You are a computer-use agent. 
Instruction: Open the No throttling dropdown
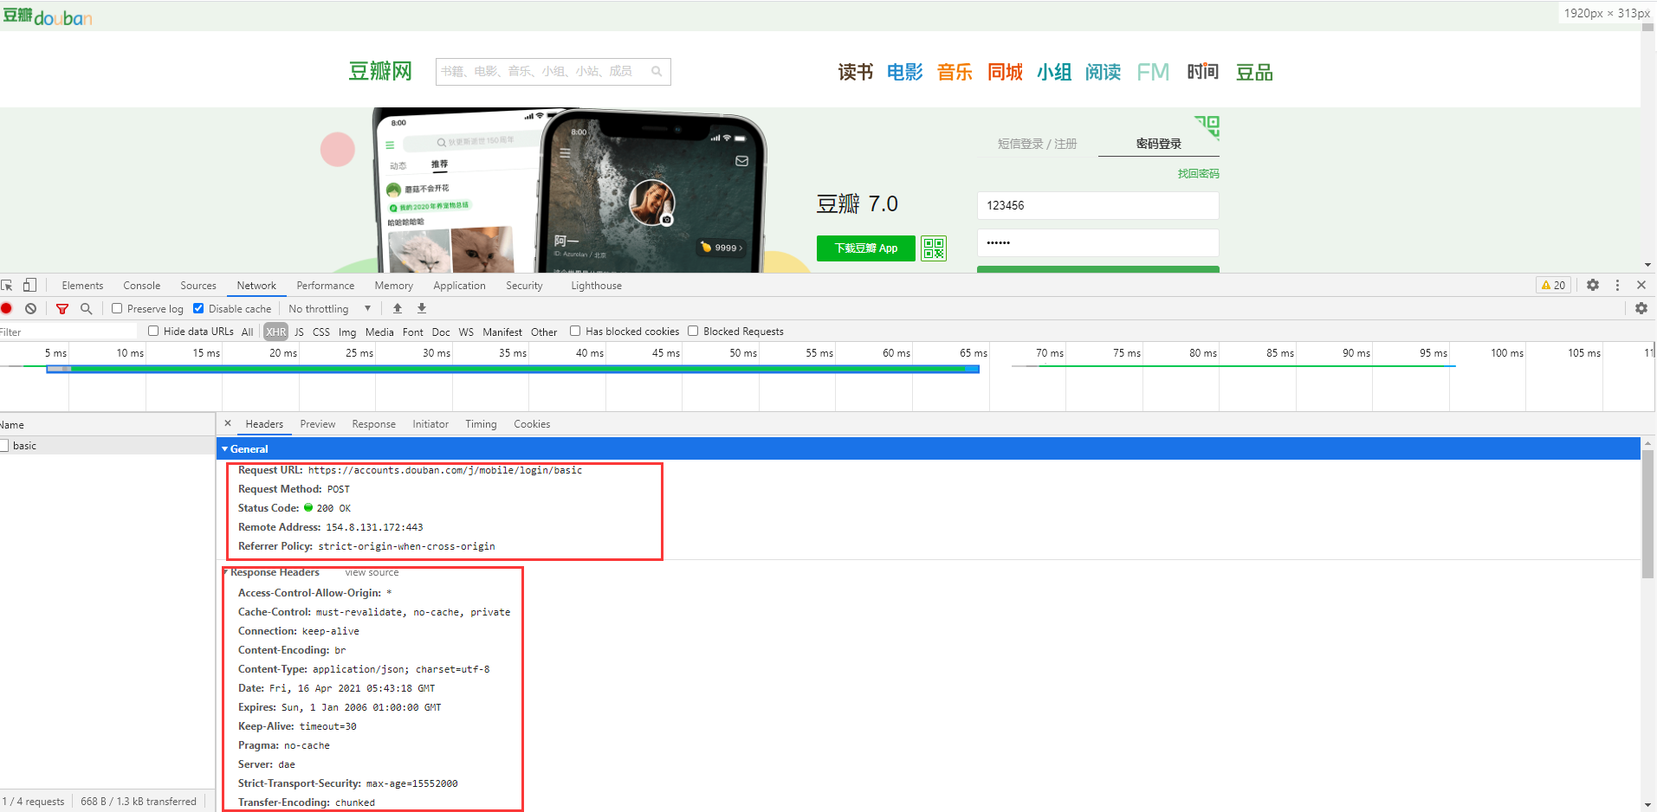[330, 308]
